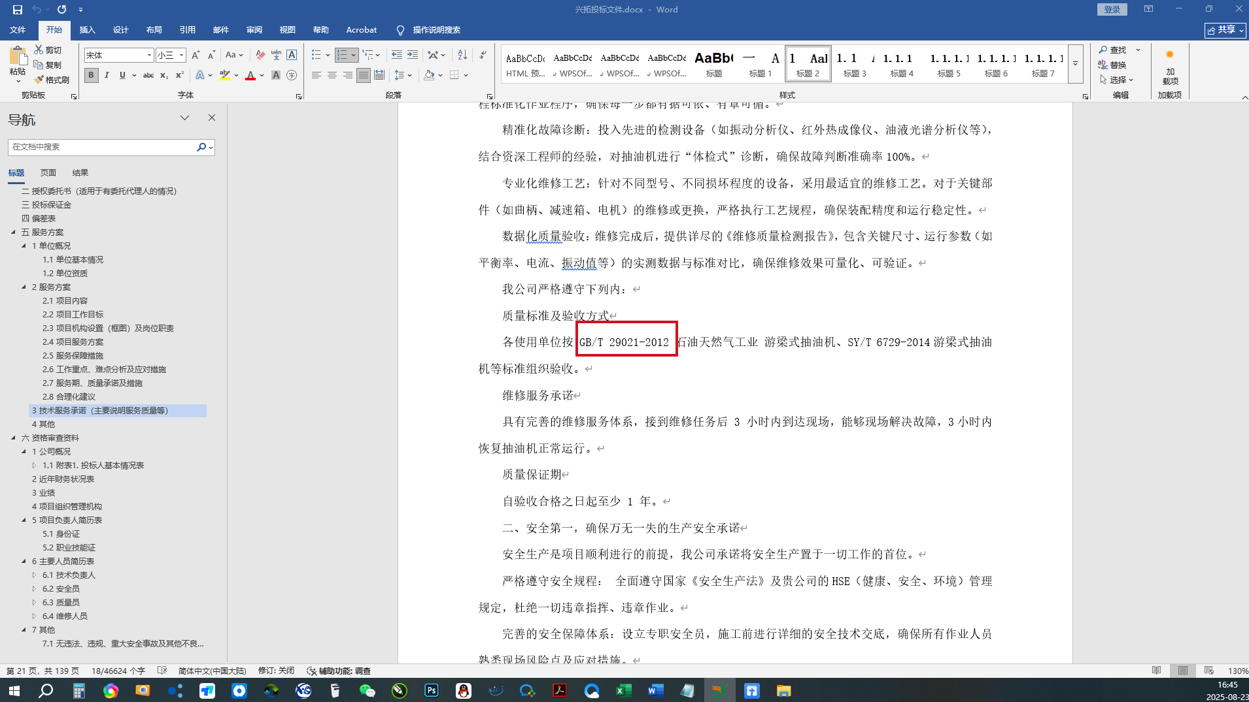The image size is (1249, 702).
Task: Close the navigation pane
Action: 212,118
